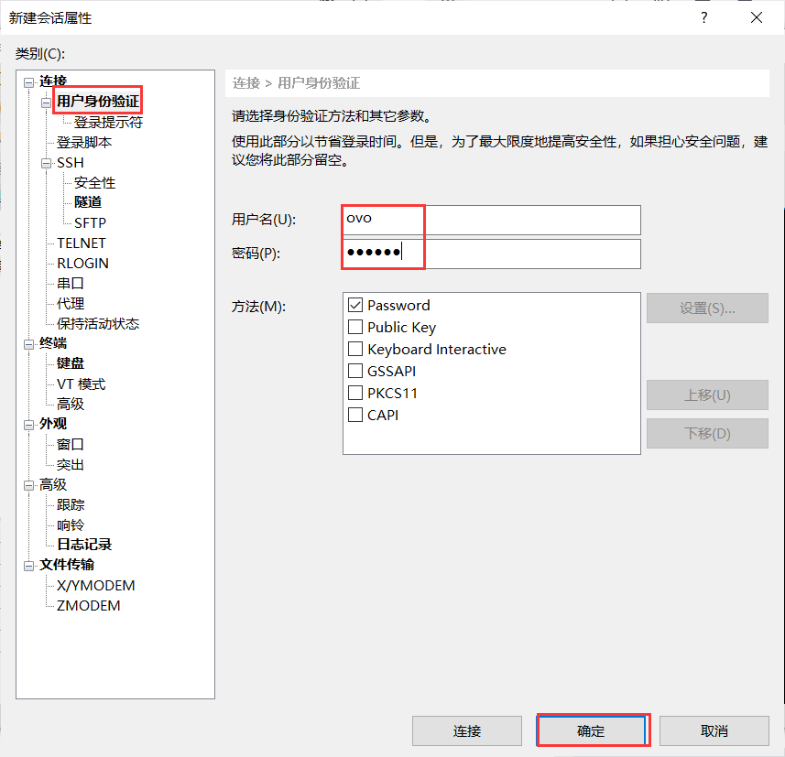Click the 确定 button
Screen dimensions: 785x757
[x=591, y=731]
